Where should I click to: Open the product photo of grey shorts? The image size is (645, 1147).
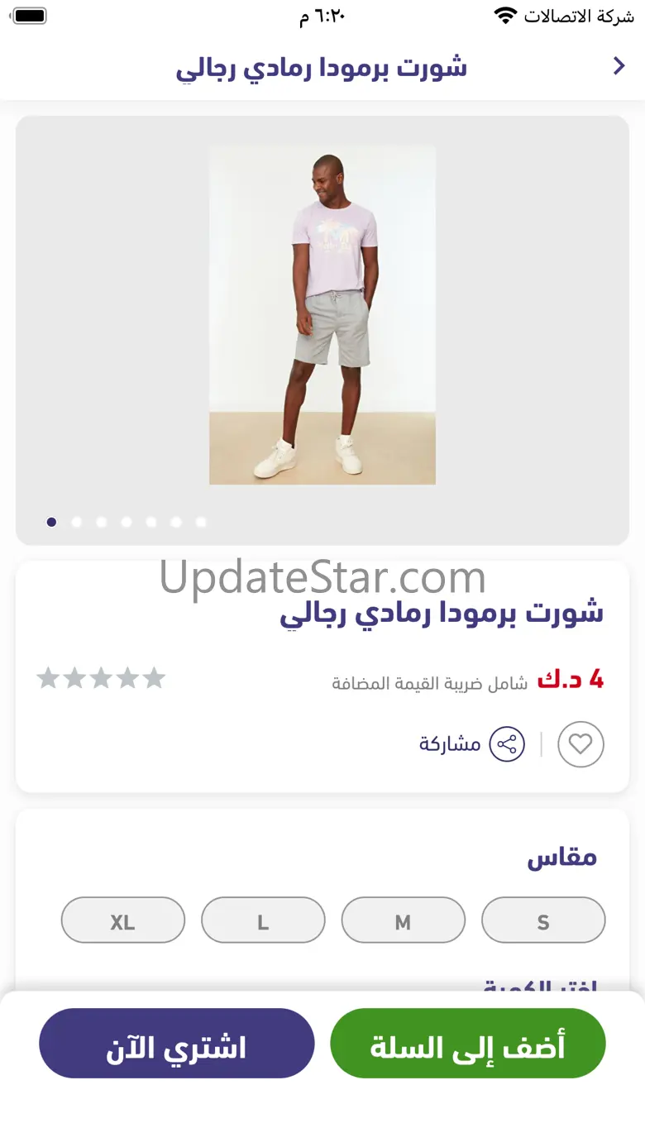click(x=322, y=314)
